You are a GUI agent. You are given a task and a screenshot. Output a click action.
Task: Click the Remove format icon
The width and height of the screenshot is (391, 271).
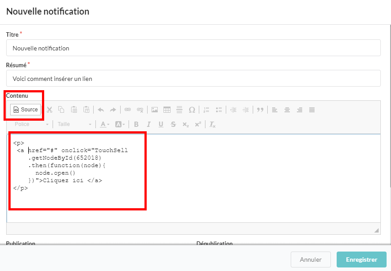click(212, 124)
